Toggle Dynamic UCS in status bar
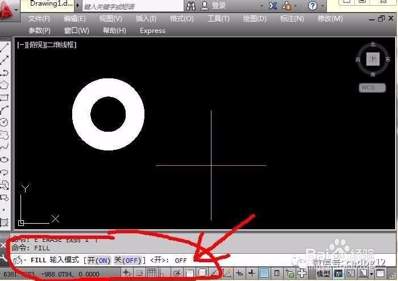 tap(227, 273)
